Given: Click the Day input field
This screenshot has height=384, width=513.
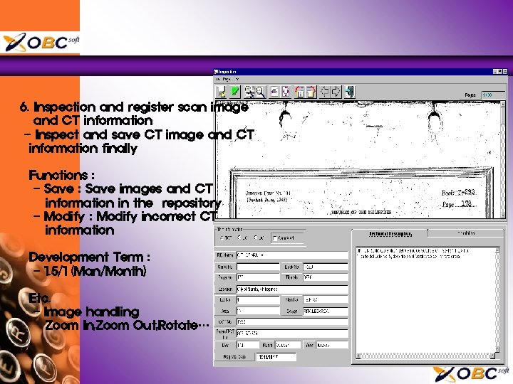Looking at the screenshot, I should pos(248,345).
